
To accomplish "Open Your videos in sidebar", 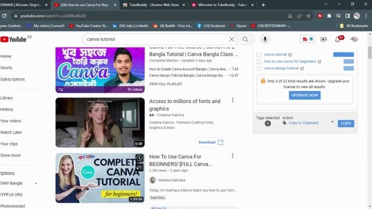I will click(x=10, y=121).
